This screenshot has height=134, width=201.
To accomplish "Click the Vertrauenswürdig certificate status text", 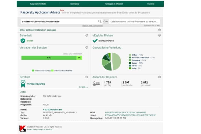I will [x=36, y=84].
